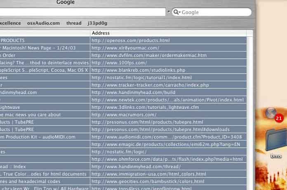Viewport: 287px width, 190px height.
Task: Select the blankreb.com studiolinks.php address
Action: pyautogui.click(x=139, y=70)
